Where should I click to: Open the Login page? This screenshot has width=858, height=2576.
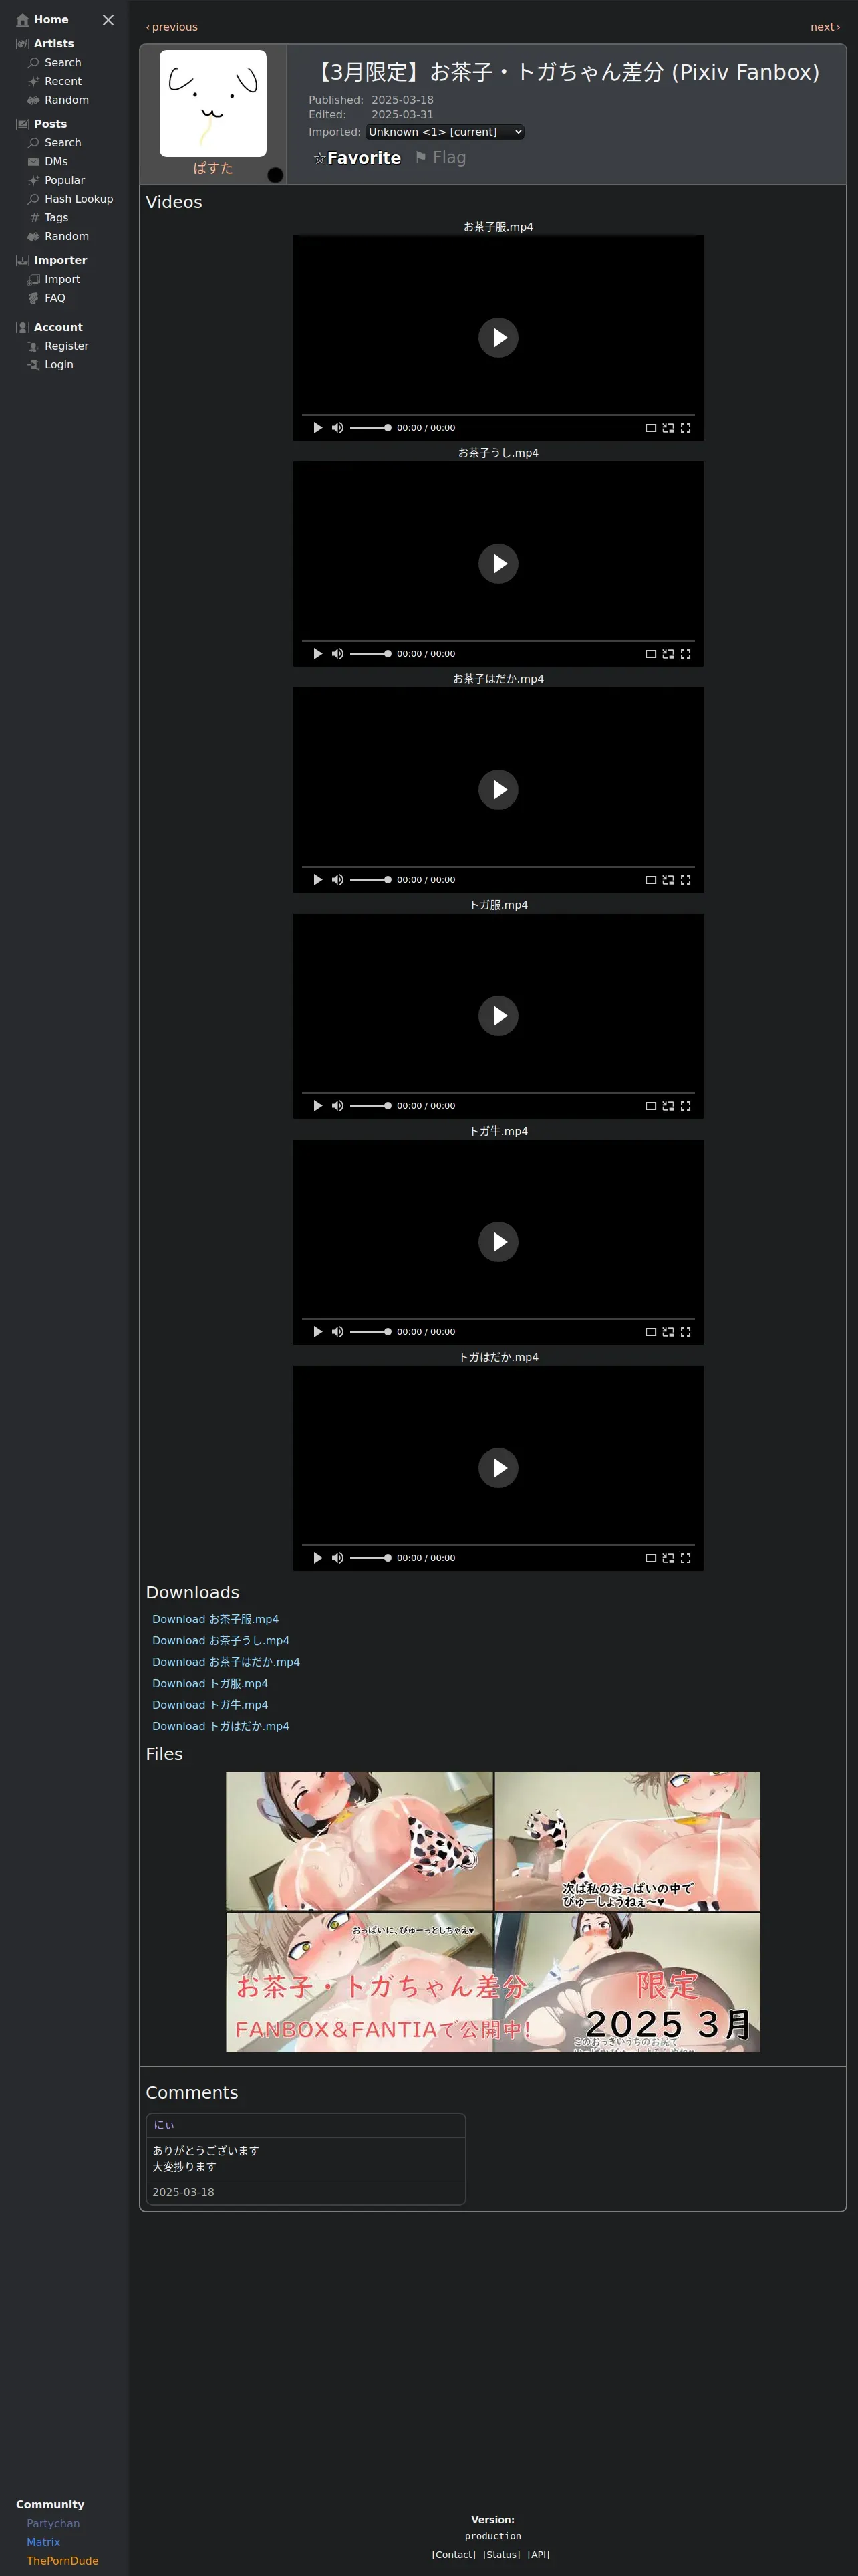click(50, 365)
